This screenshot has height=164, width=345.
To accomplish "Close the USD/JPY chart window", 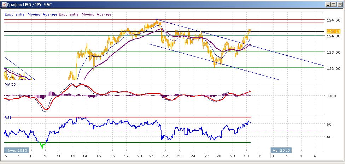I will (x=340, y=4).
